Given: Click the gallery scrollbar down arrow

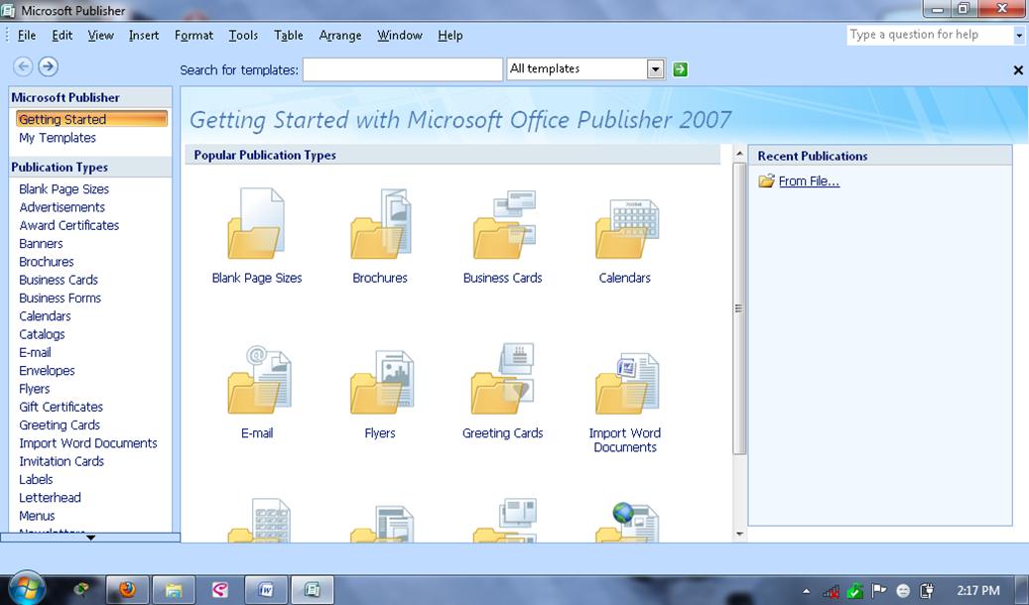Looking at the screenshot, I should (x=739, y=535).
